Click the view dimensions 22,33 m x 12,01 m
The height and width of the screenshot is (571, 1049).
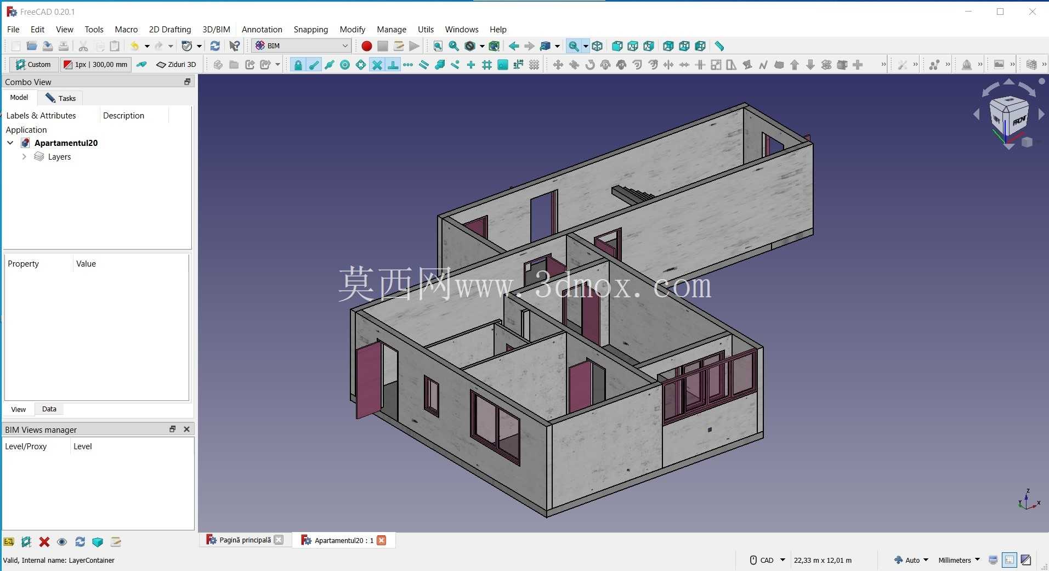tap(823, 560)
